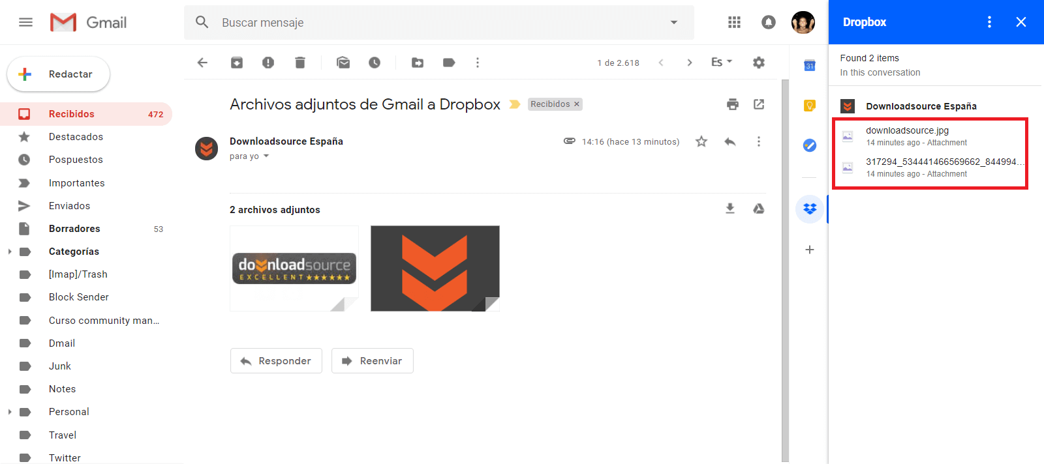Open Google Calendar side panel icon
This screenshot has height=464, width=1044.
coord(810,65)
